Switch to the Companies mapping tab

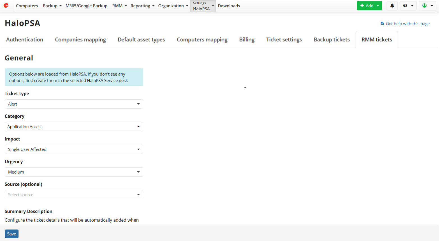click(80, 40)
